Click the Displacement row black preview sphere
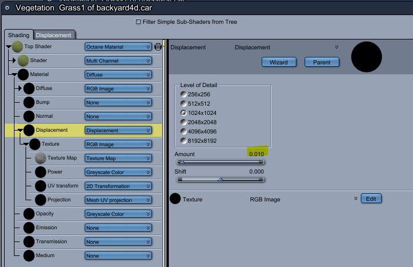413x267 pixels. pos(29,130)
